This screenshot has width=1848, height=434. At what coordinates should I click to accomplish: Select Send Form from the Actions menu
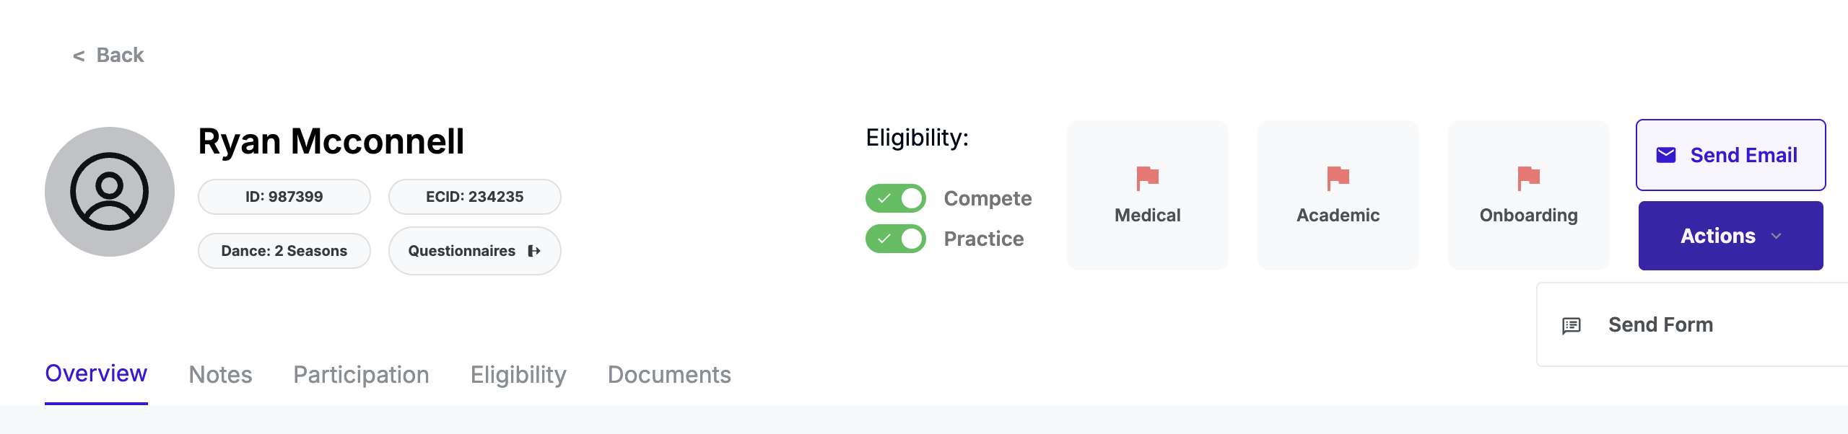1660,325
